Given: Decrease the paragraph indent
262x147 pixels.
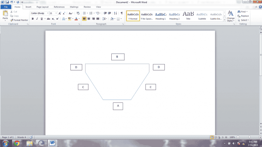Looking at the screenshot, I should [x=105, y=13].
